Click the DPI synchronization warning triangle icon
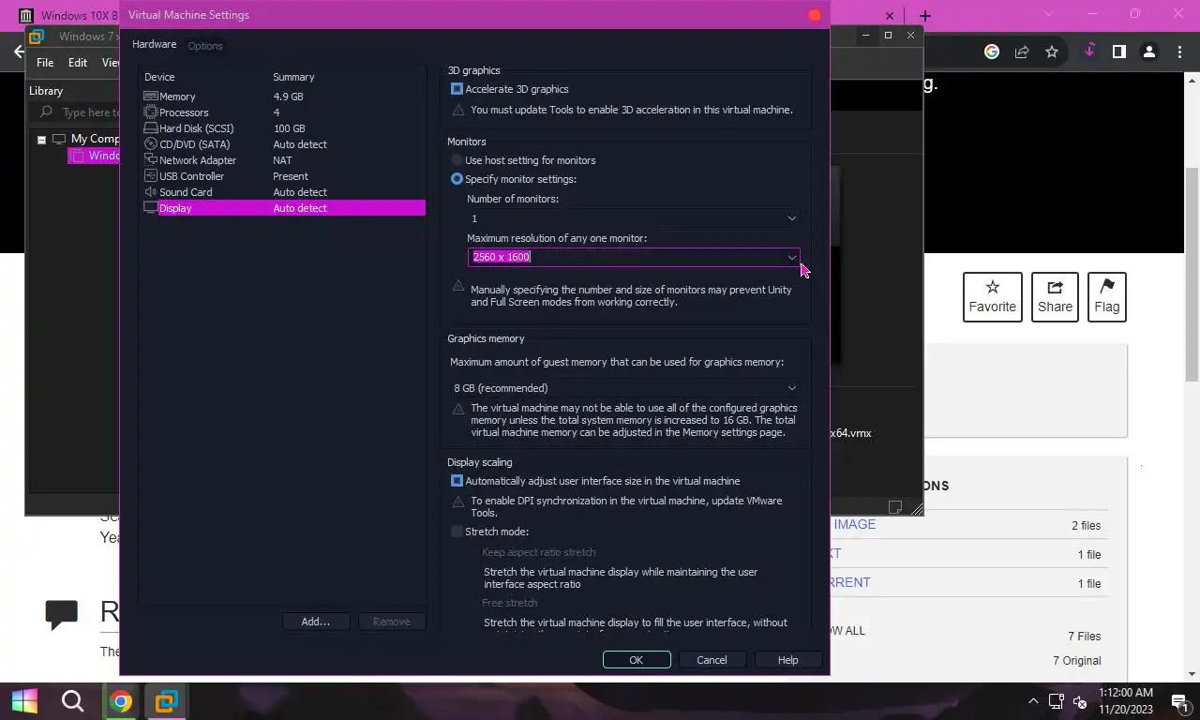The width and height of the screenshot is (1200, 720). coord(458,502)
